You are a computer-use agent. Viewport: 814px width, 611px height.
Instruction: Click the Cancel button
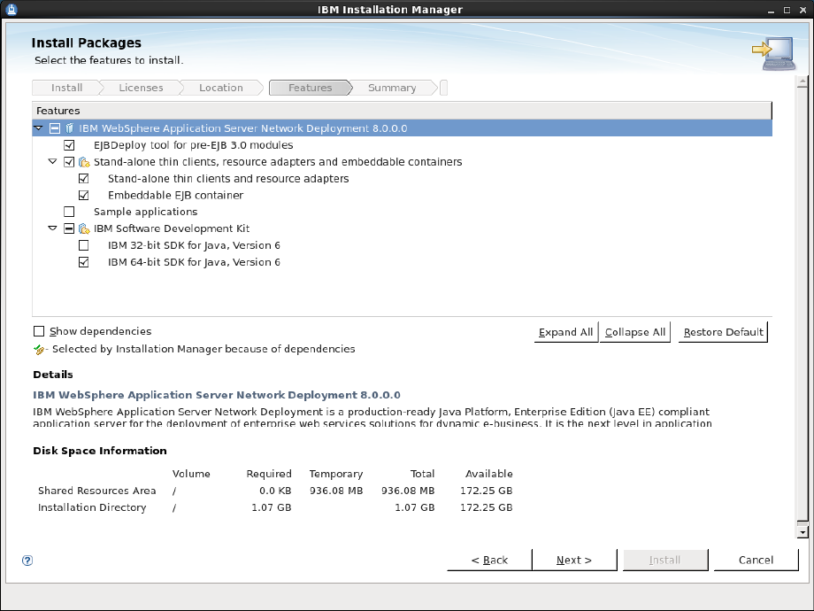click(756, 560)
